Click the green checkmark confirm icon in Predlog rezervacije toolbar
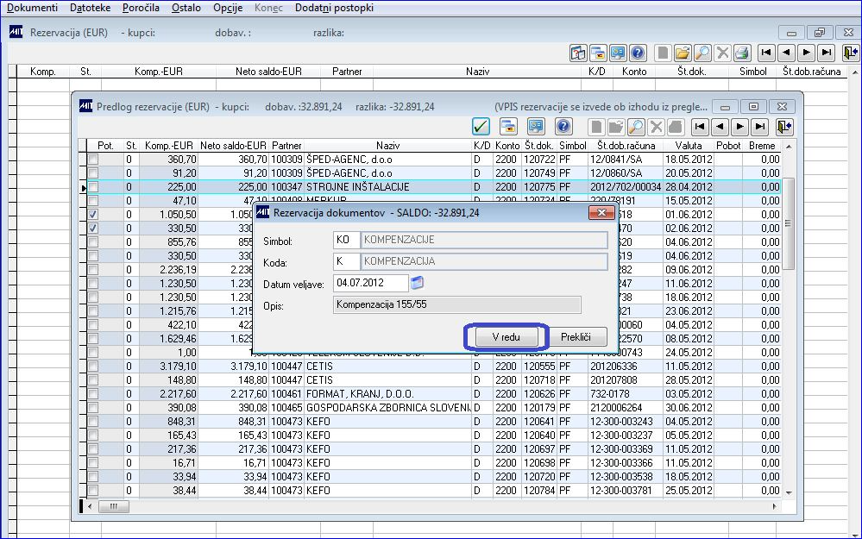The image size is (862, 539). 481,127
